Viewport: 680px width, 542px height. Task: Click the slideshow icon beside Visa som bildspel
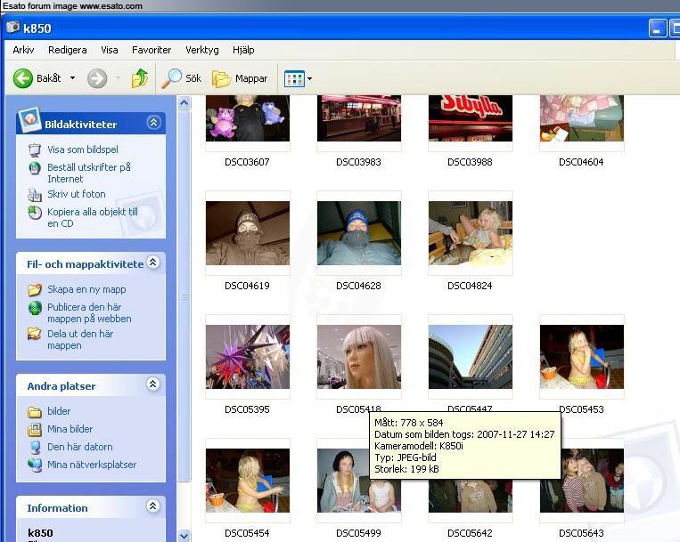click(x=35, y=150)
